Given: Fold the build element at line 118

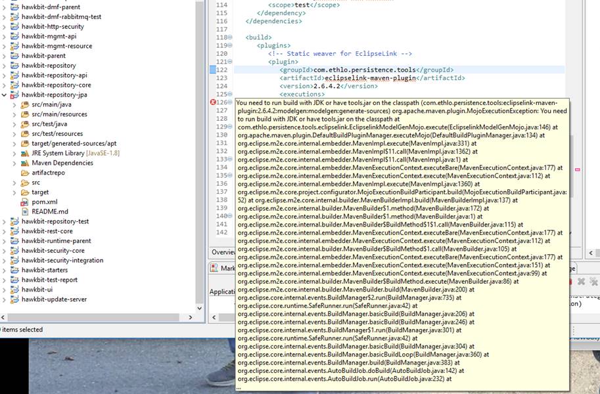Looking at the screenshot, I should [230, 37].
